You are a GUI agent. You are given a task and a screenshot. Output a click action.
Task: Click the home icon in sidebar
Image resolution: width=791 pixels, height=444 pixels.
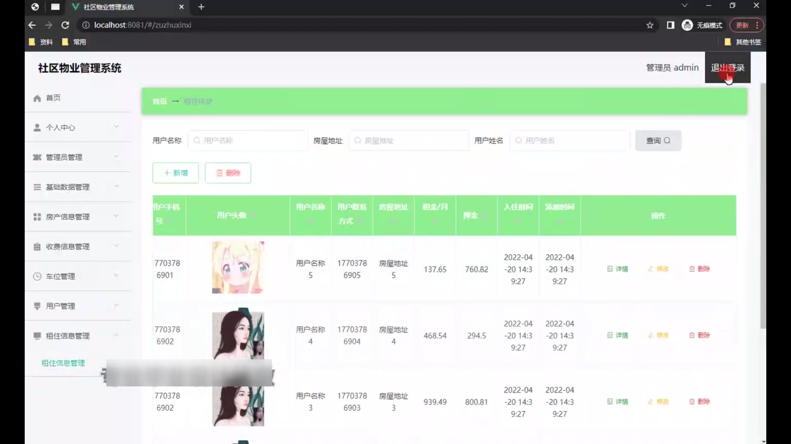click(37, 98)
